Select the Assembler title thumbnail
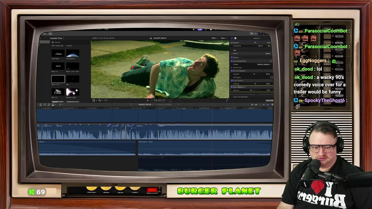This screenshot has width=372, height=209. tap(58, 53)
